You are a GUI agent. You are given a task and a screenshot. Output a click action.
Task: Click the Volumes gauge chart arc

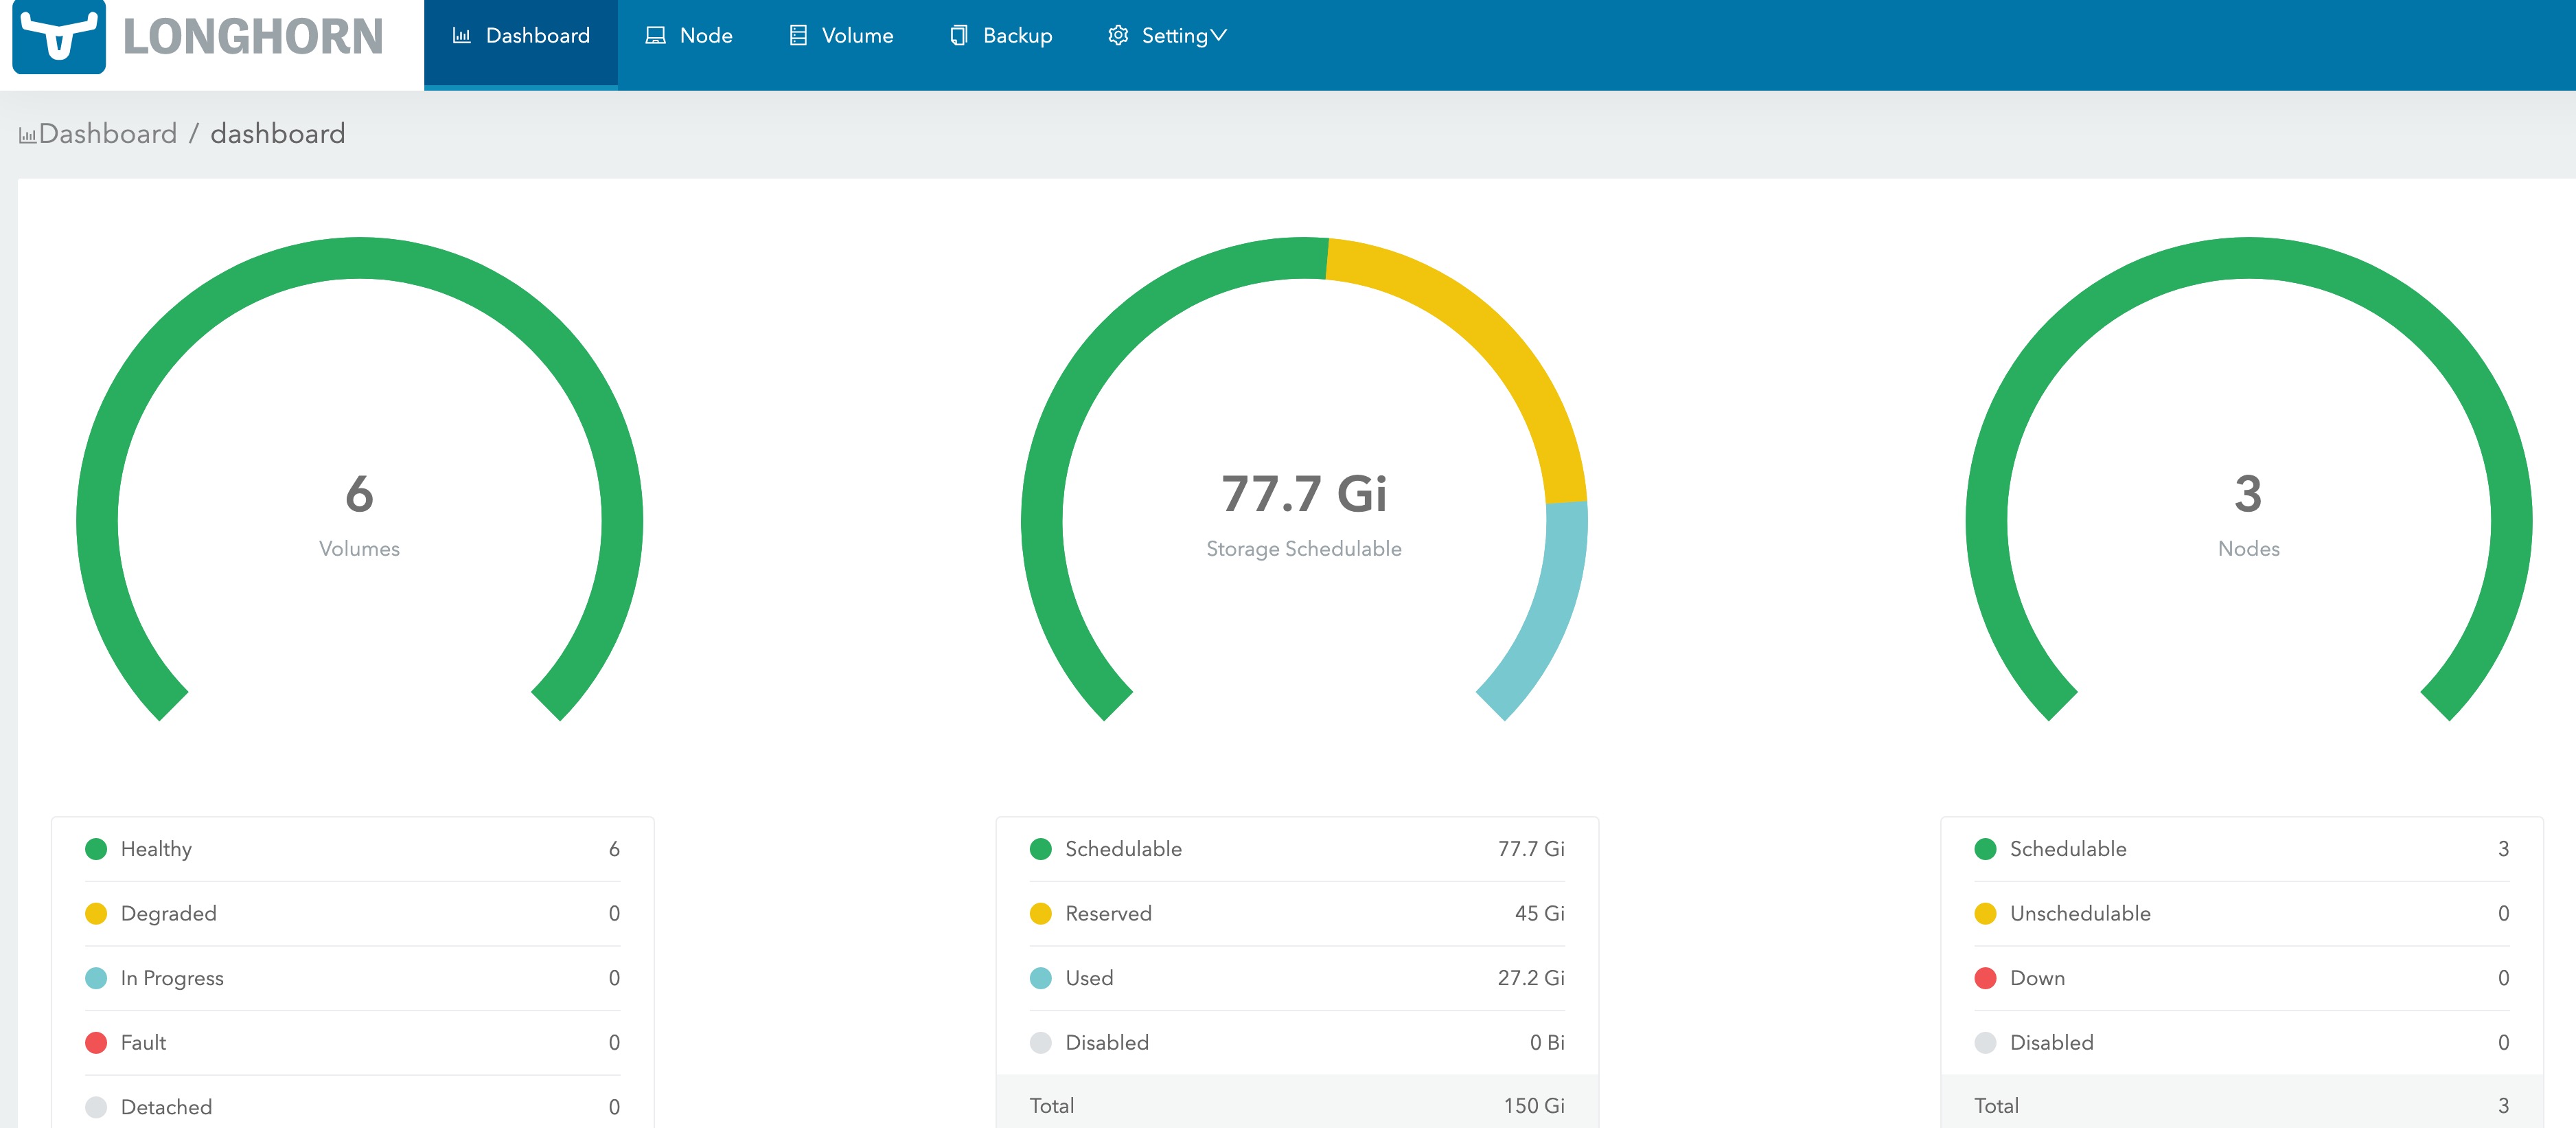click(x=359, y=258)
